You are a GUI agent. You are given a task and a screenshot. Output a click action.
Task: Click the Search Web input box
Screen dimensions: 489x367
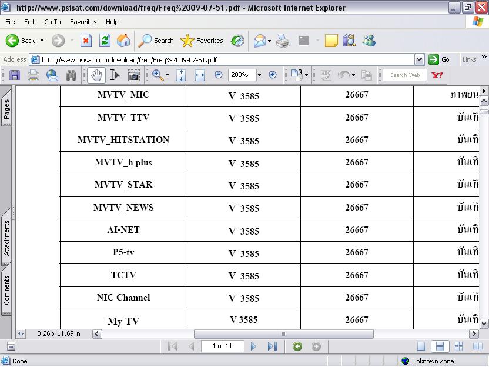[x=405, y=75]
